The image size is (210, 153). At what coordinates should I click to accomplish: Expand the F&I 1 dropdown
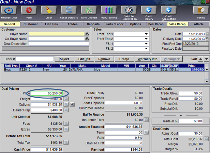coord(146,44)
